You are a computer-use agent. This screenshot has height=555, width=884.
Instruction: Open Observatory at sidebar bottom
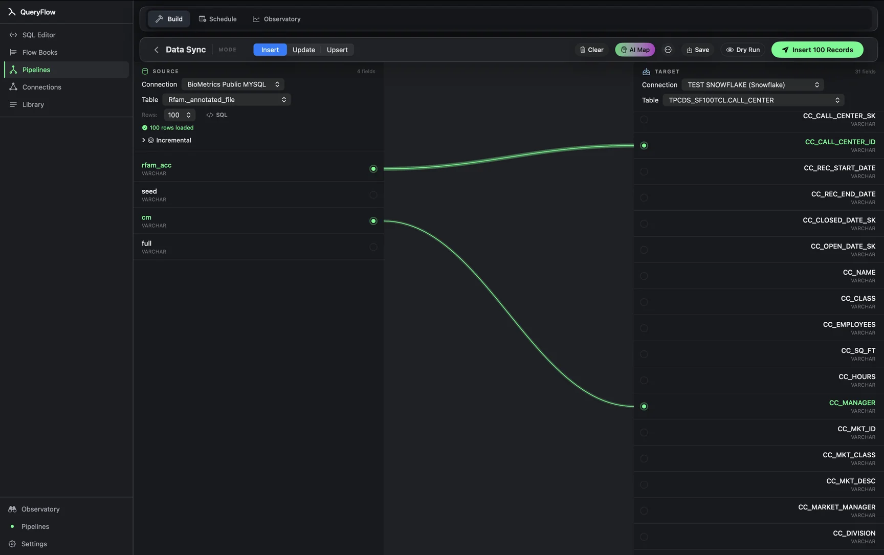tap(67, 509)
